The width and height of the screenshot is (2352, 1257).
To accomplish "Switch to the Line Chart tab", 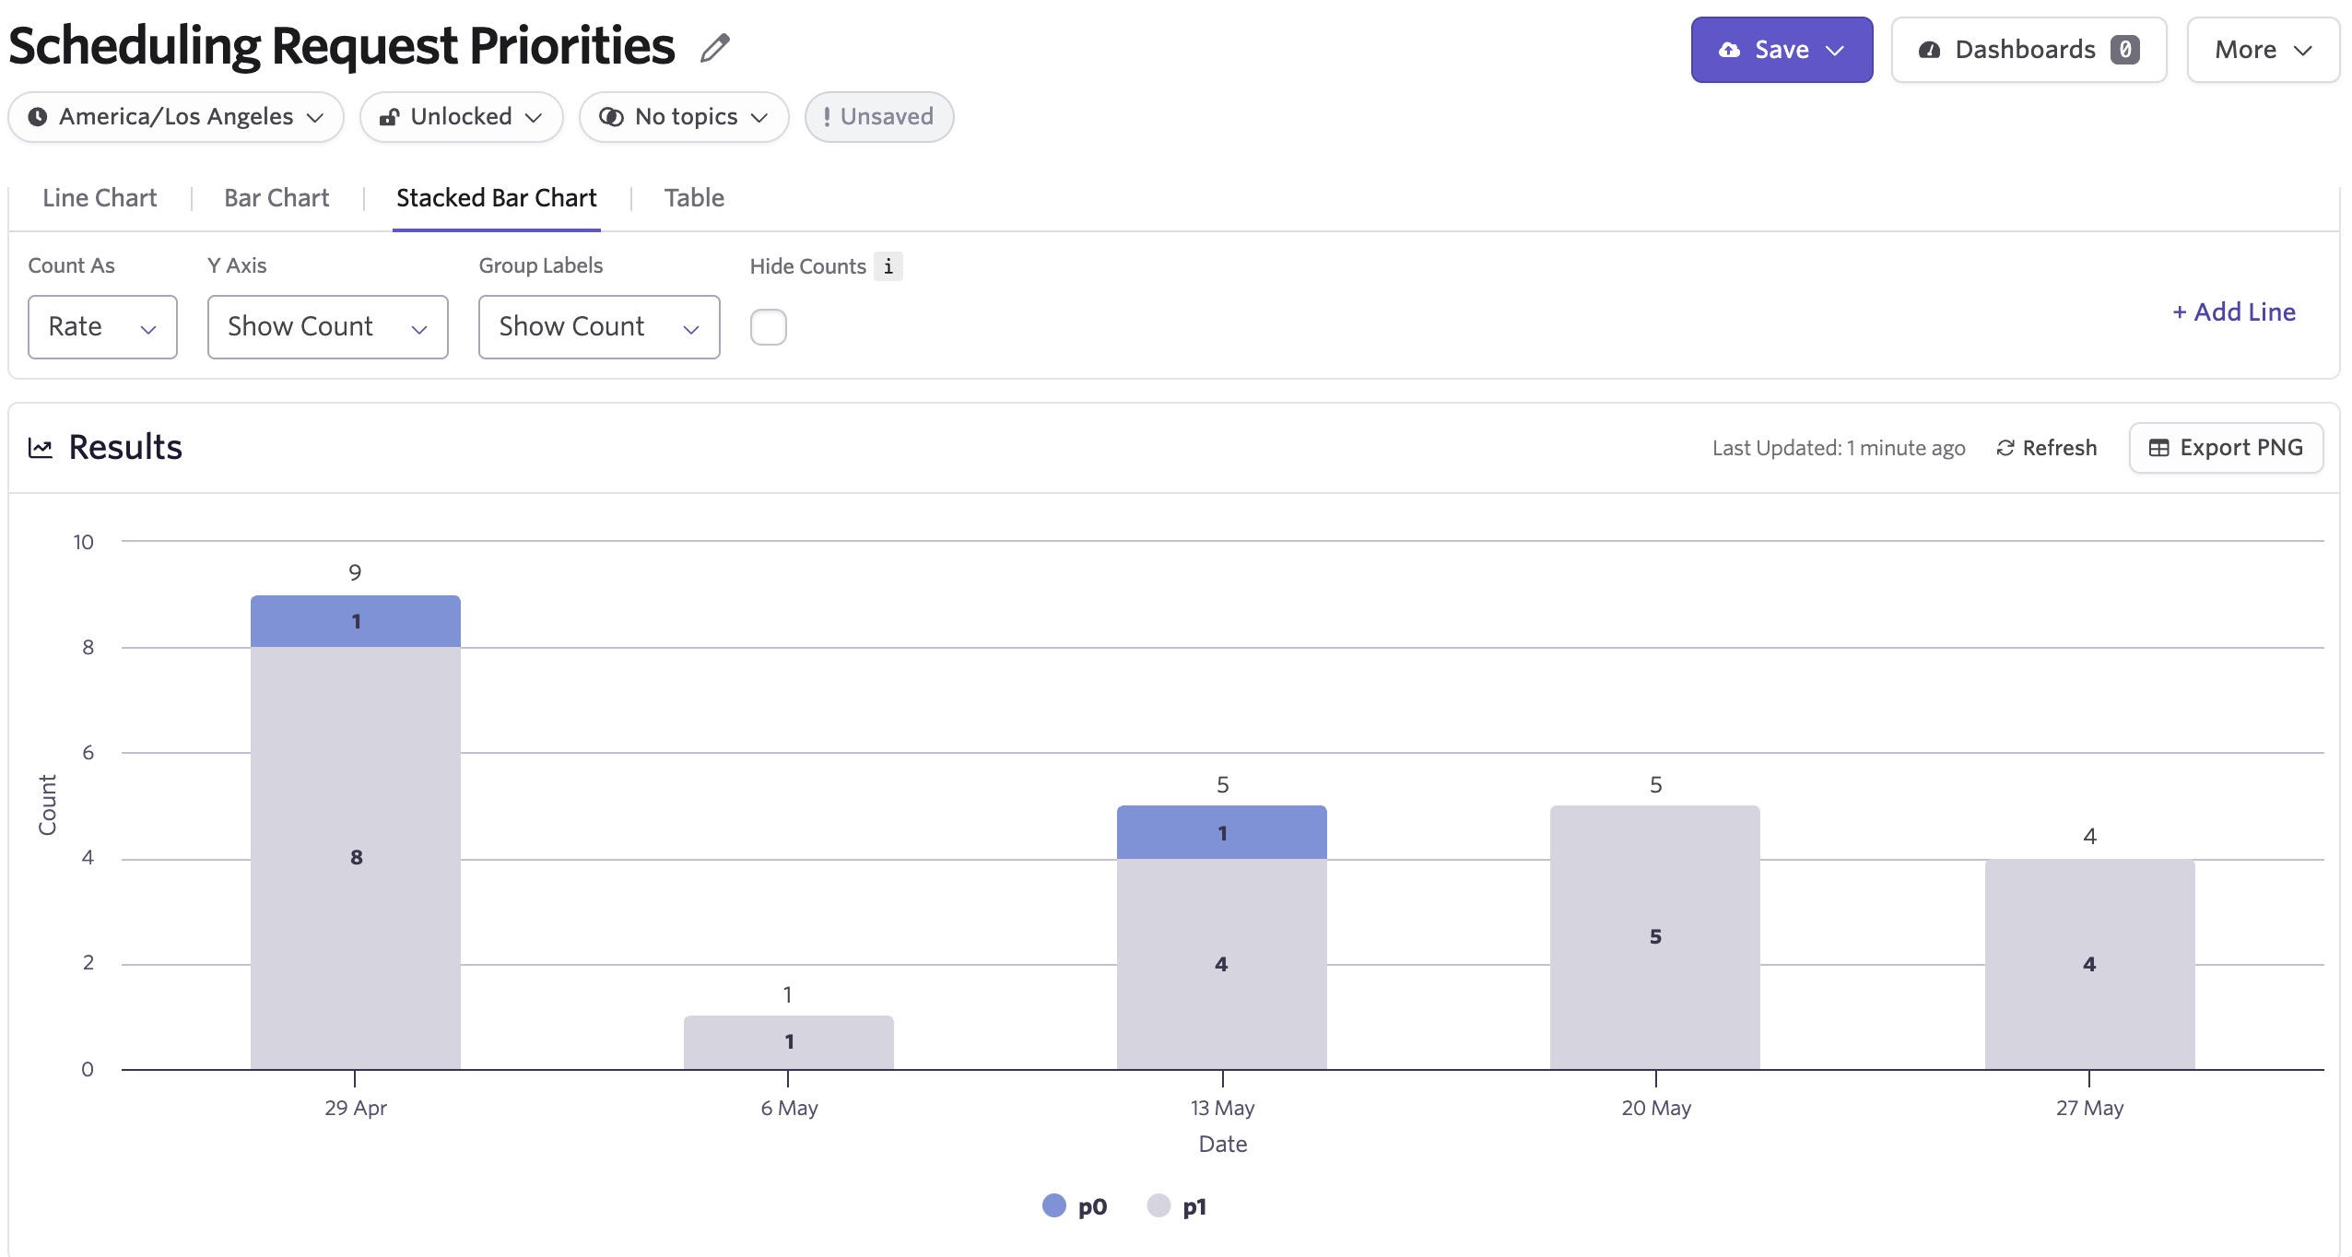I will click(x=100, y=198).
